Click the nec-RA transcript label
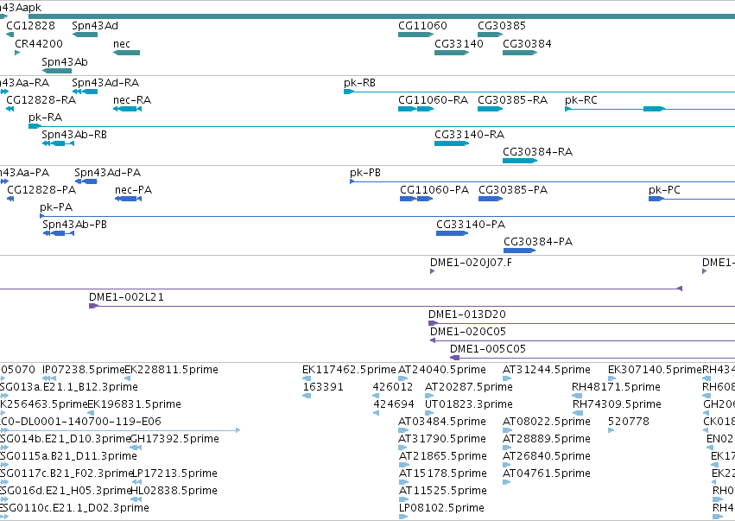The image size is (735, 521). point(132,100)
